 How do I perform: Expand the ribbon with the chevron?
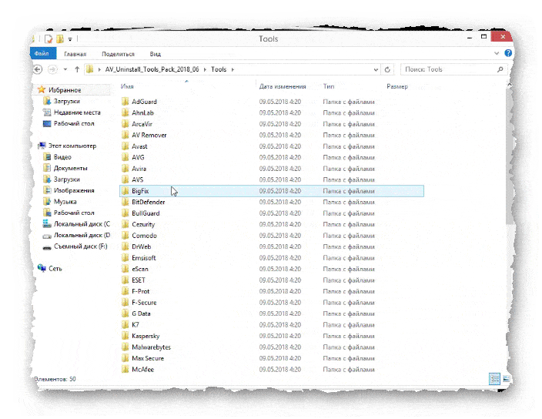pos(497,53)
